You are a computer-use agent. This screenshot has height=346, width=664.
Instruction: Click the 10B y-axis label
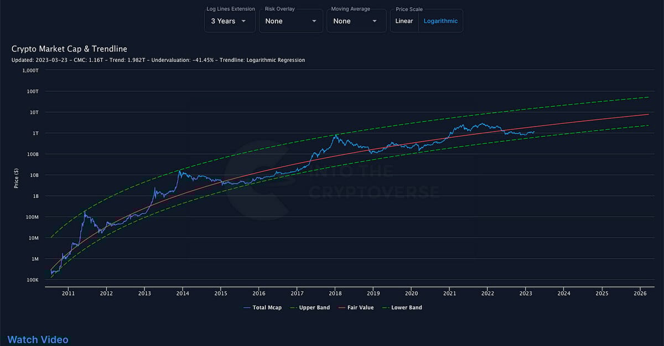point(34,175)
